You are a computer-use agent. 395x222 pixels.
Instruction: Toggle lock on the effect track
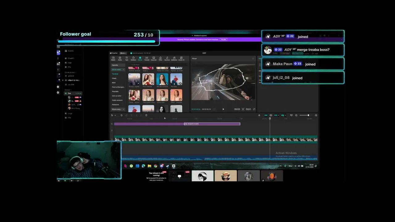112,124
